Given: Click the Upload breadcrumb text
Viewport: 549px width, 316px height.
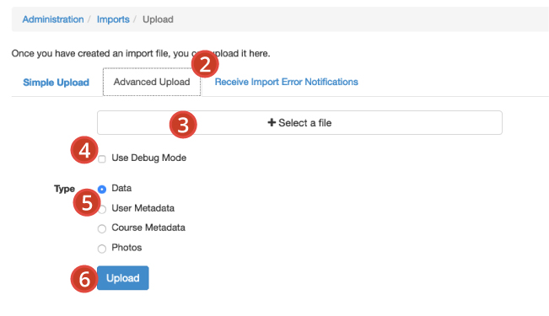Looking at the screenshot, I should 158,19.
